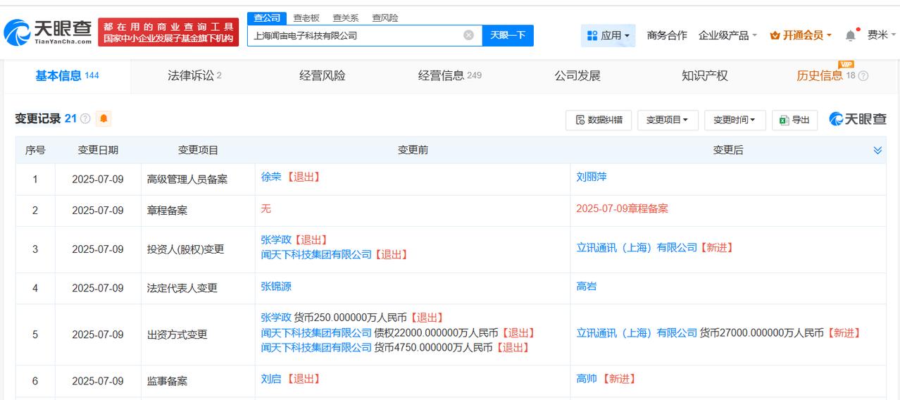Switch to the 查关系 search tab
Viewport: 900px width, 400px height.
point(345,18)
